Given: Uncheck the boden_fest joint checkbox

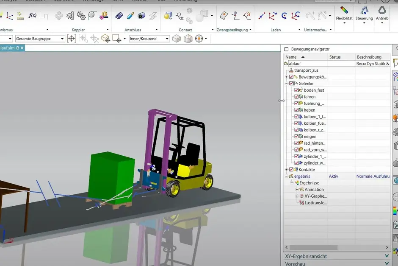Looking at the screenshot, I should 297,90.
